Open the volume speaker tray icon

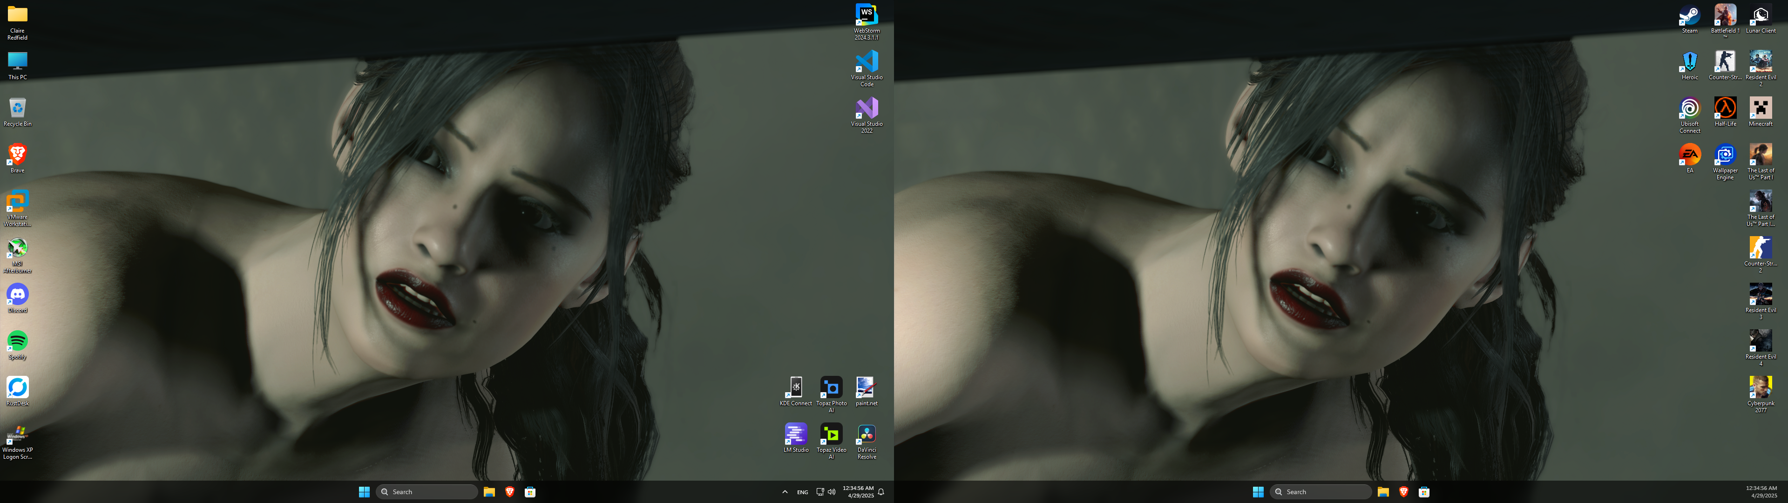[x=832, y=492]
